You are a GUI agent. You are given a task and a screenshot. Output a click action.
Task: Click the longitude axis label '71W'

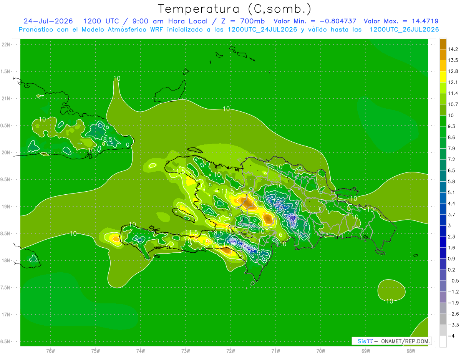[275, 351]
